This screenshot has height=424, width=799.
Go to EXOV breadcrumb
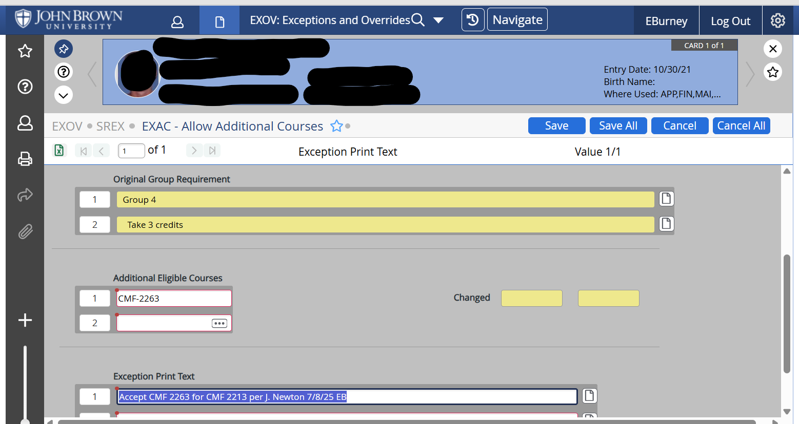tap(67, 126)
